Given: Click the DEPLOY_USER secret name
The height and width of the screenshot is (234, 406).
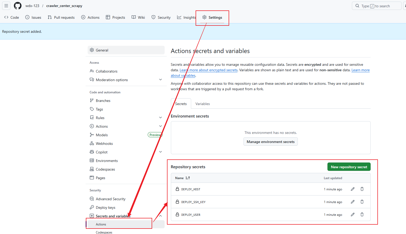Looking at the screenshot, I should 191,215.
